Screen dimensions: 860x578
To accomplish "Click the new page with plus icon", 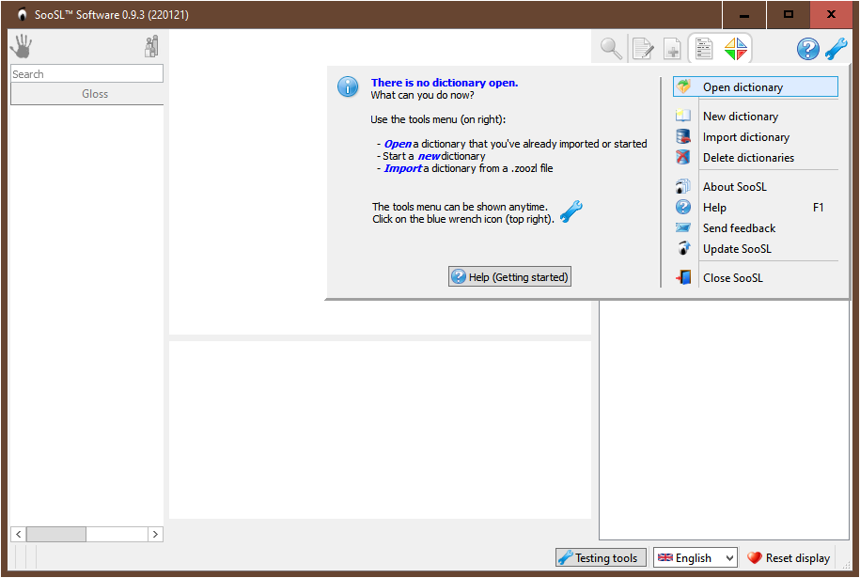I will (672, 48).
